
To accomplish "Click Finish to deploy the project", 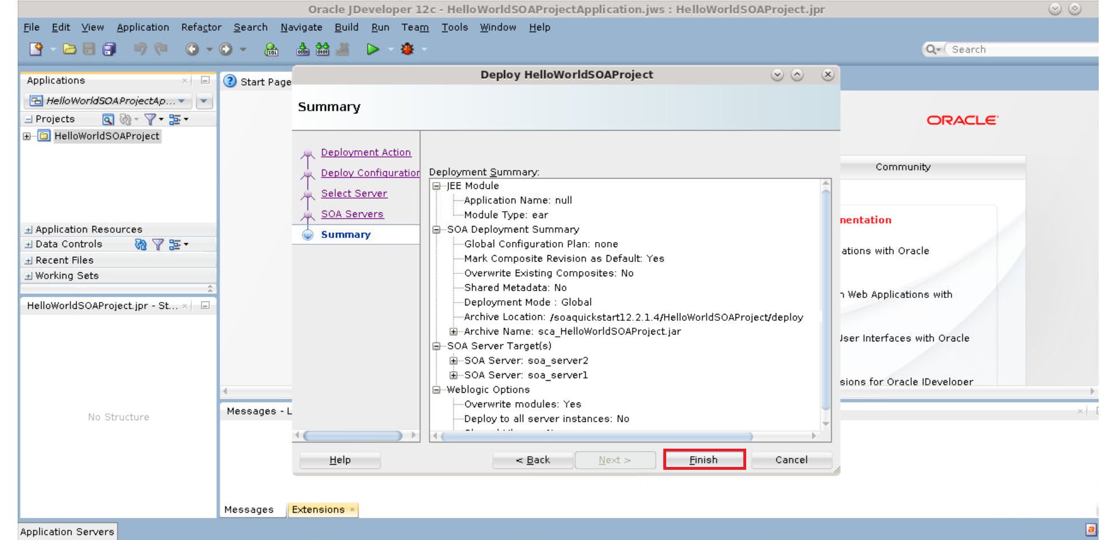I will pyautogui.click(x=704, y=460).
